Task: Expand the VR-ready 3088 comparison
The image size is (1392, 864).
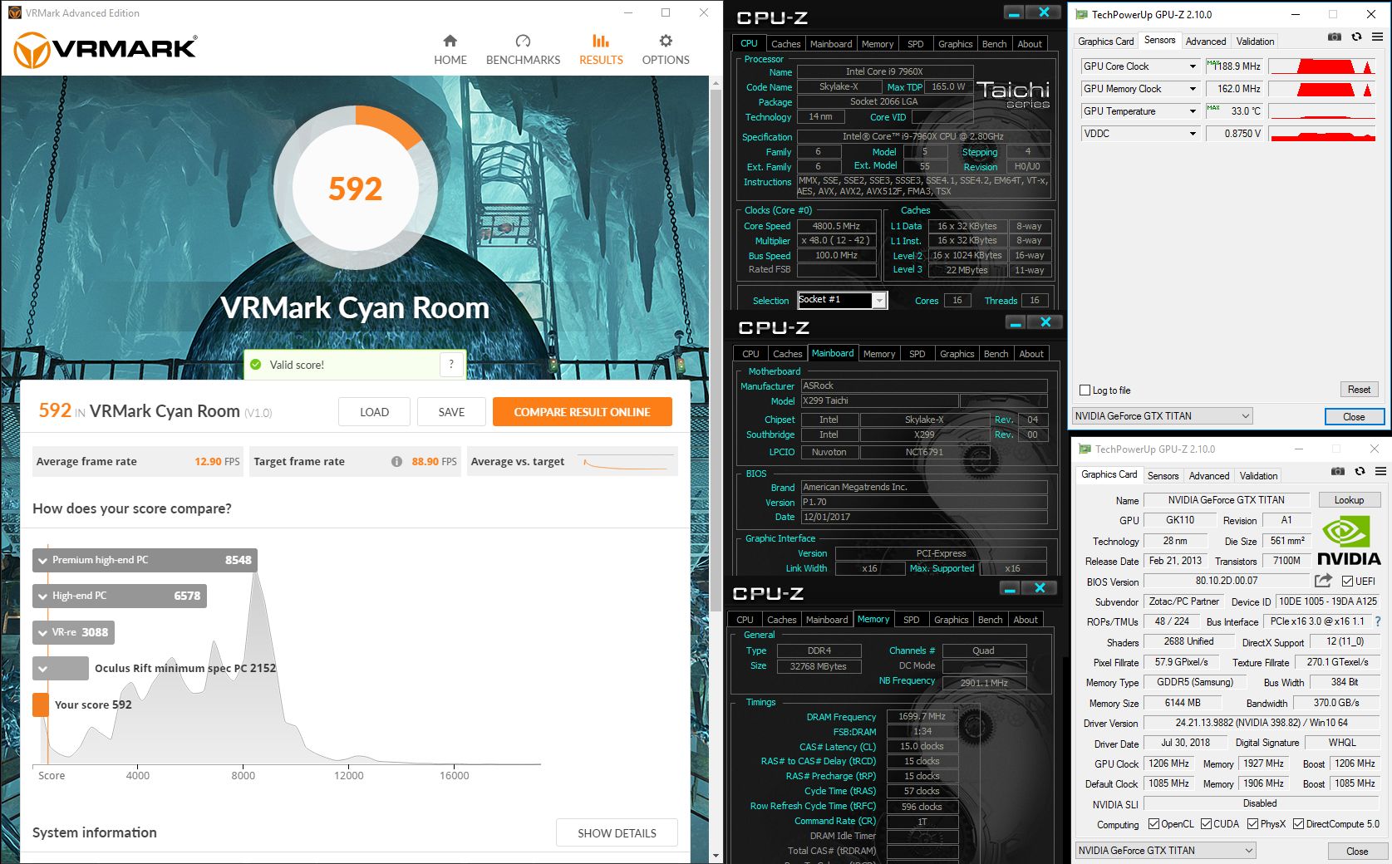Action: (x=73, y=632)
